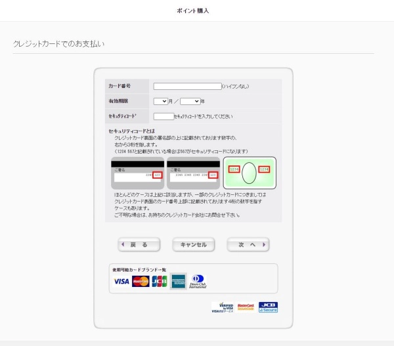Click the JCB J/Secure badge

point(268,307)
